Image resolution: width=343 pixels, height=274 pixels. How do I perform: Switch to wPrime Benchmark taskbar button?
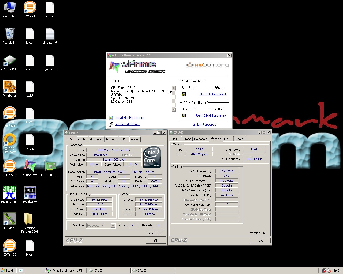[65, 271]
